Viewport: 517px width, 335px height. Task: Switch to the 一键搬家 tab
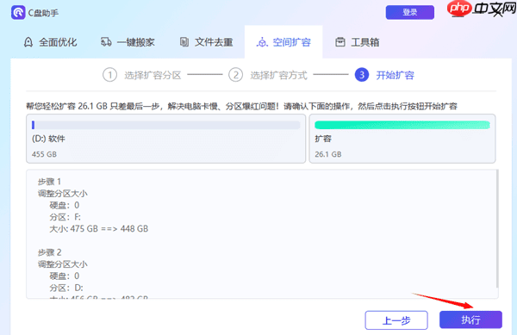128,42
